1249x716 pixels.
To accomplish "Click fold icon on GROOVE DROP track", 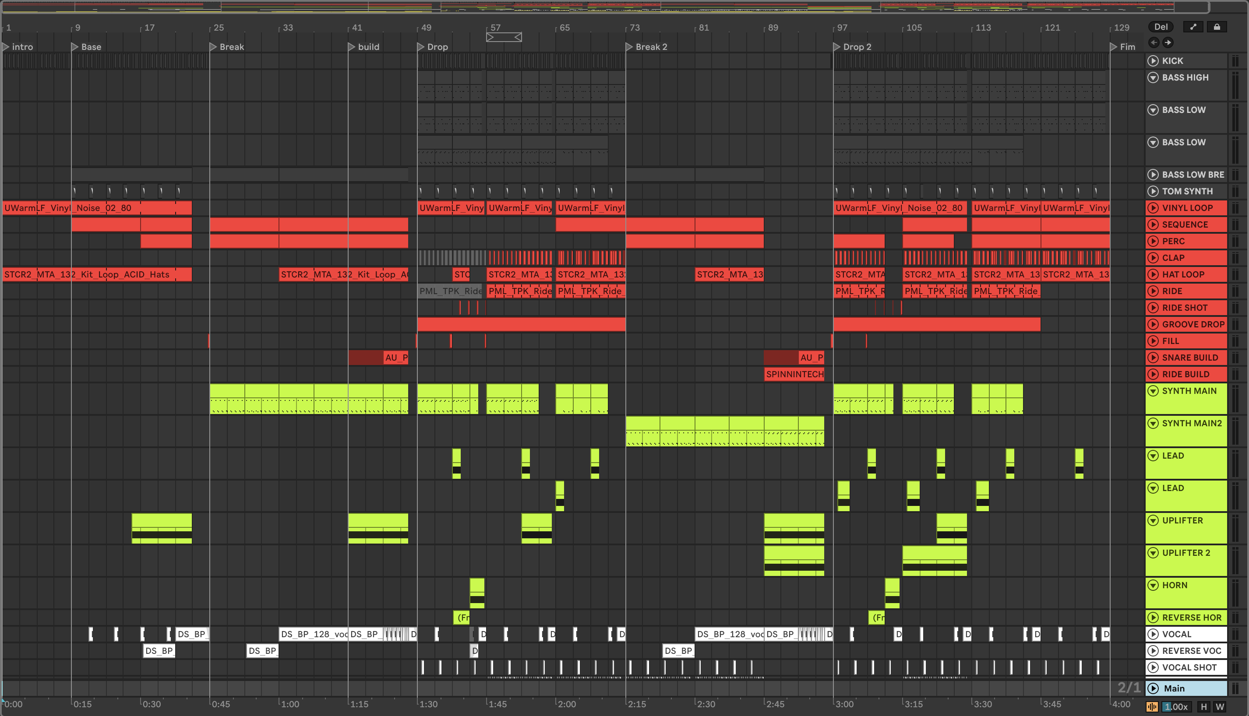I will coord(1153,325).
